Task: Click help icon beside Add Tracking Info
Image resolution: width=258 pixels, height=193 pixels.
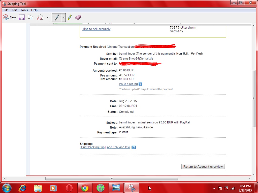Action: click(134, 148)
